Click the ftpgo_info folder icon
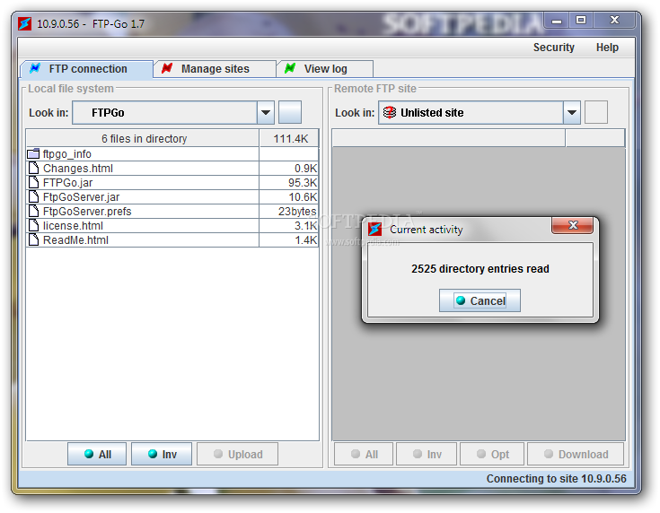Viewport: 660px width, 513px height. click(x=33, y=154)
